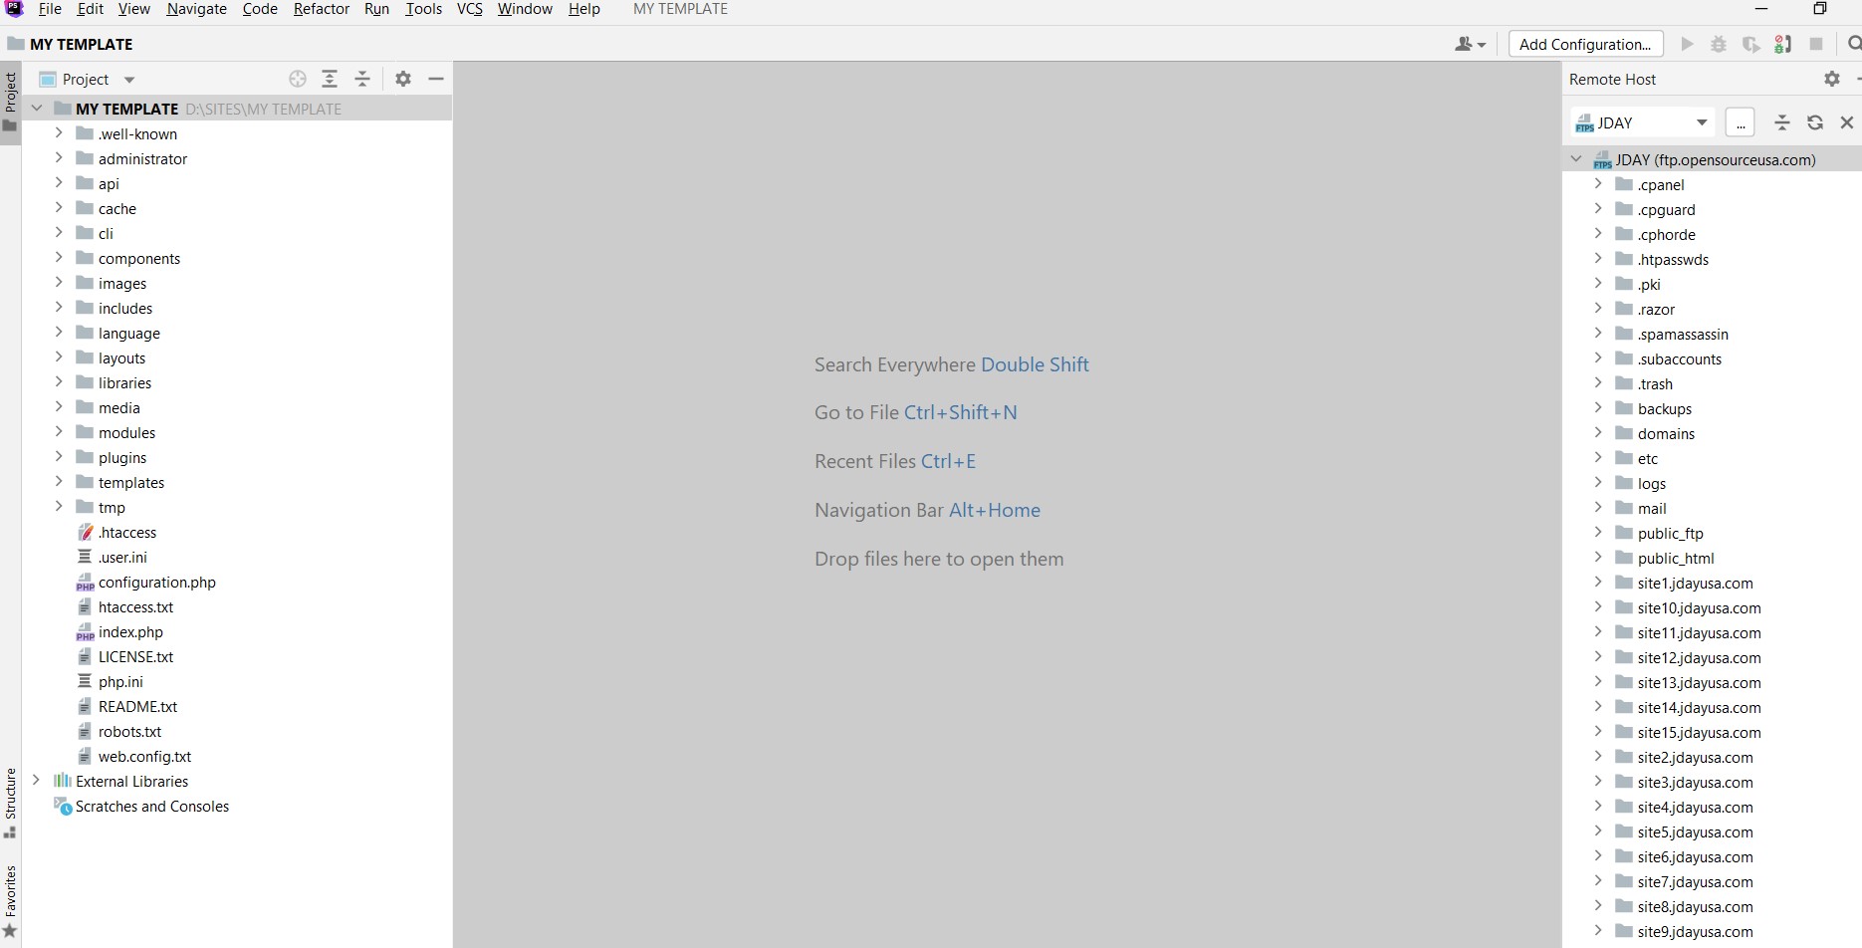Open Remote Host panel settings gear
1862x948 pixels.
1832,79
